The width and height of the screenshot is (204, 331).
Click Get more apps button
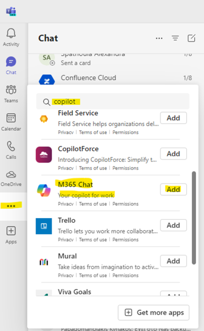click(x=154, y=313)
